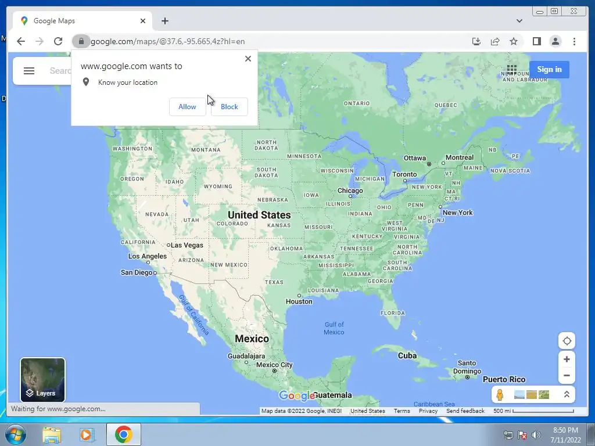Open the imagery thumbnails strip
Screen dimensions: 595x446
coord(532,395)
